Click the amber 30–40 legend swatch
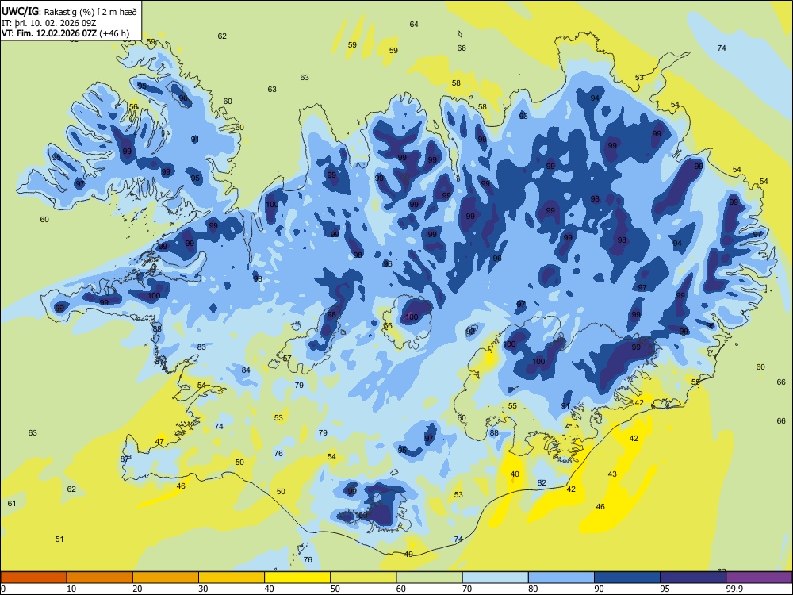The image size is (793, 595). [x=232, y=578]
